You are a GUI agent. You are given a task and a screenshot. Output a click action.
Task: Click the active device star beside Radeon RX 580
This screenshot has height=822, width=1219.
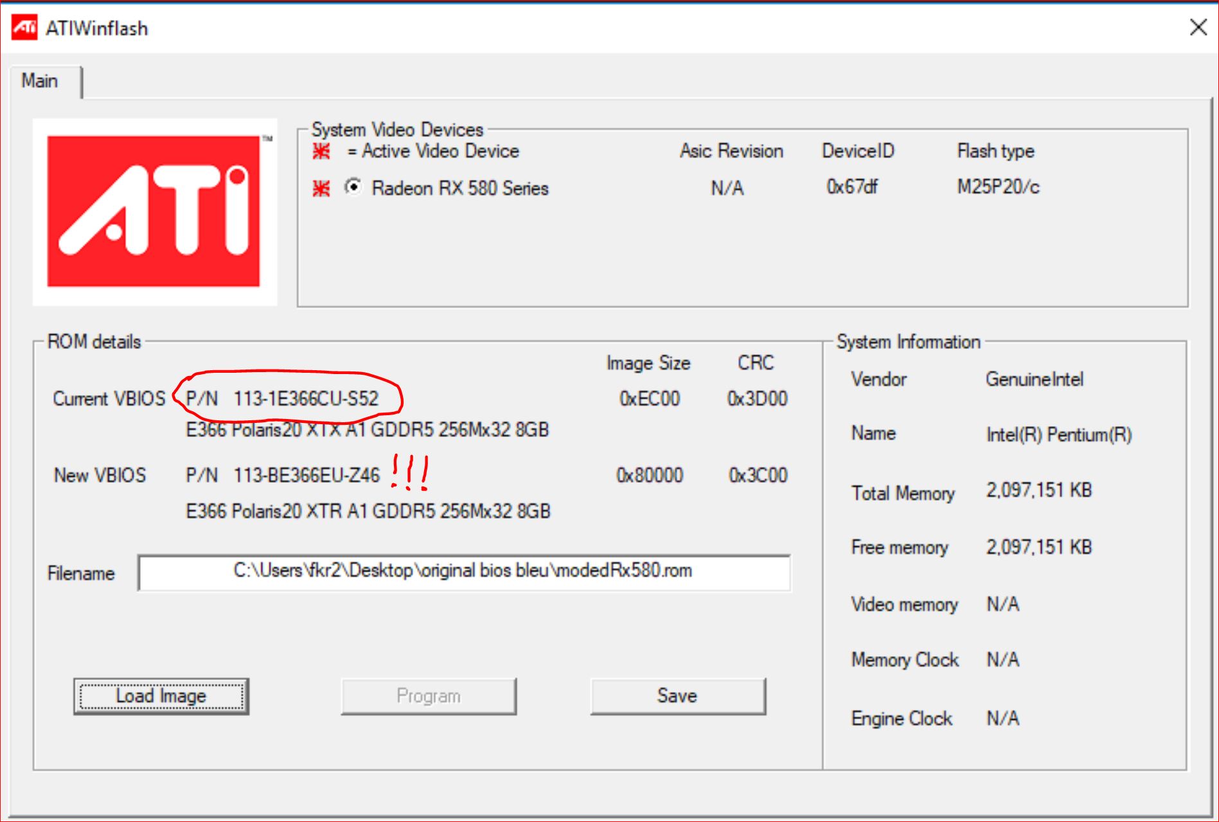click(321, 188)
